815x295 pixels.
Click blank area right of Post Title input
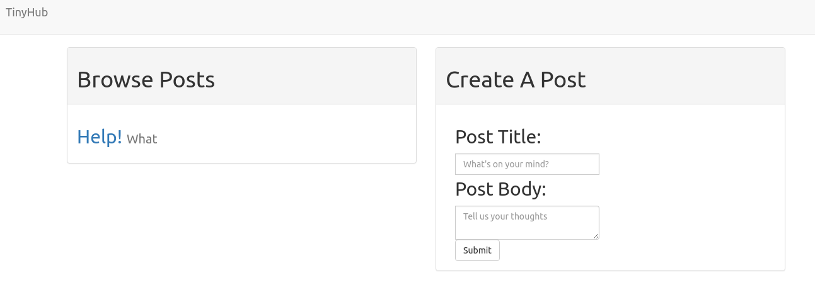click(x=687, y=164)
